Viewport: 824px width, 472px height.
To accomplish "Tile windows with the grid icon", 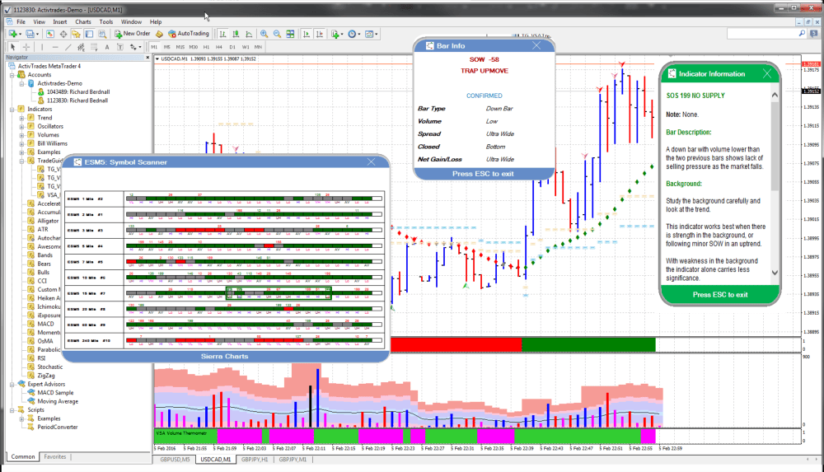I will point(290,34).
